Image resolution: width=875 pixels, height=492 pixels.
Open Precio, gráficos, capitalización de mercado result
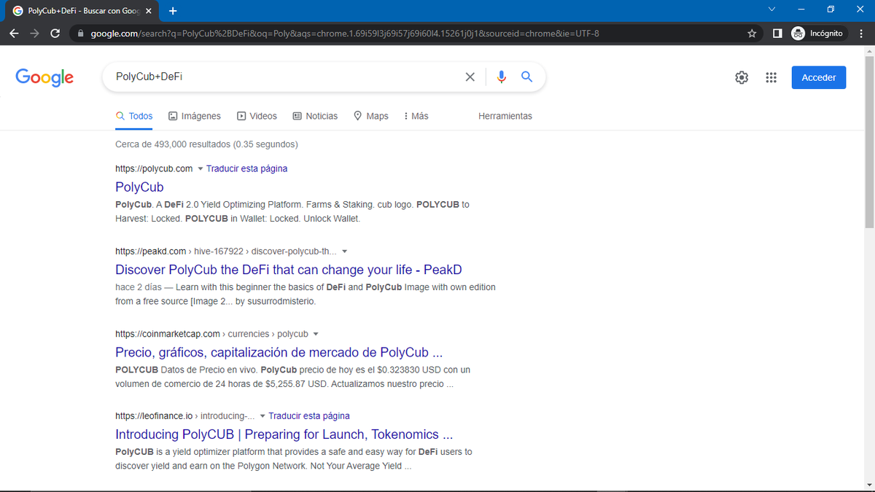click(279, 352)
